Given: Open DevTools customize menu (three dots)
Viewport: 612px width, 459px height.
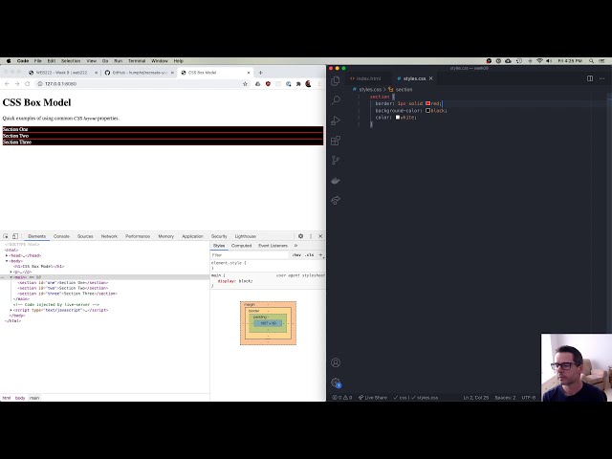Looking at the screenshot, I should click(x=311, y=236).
